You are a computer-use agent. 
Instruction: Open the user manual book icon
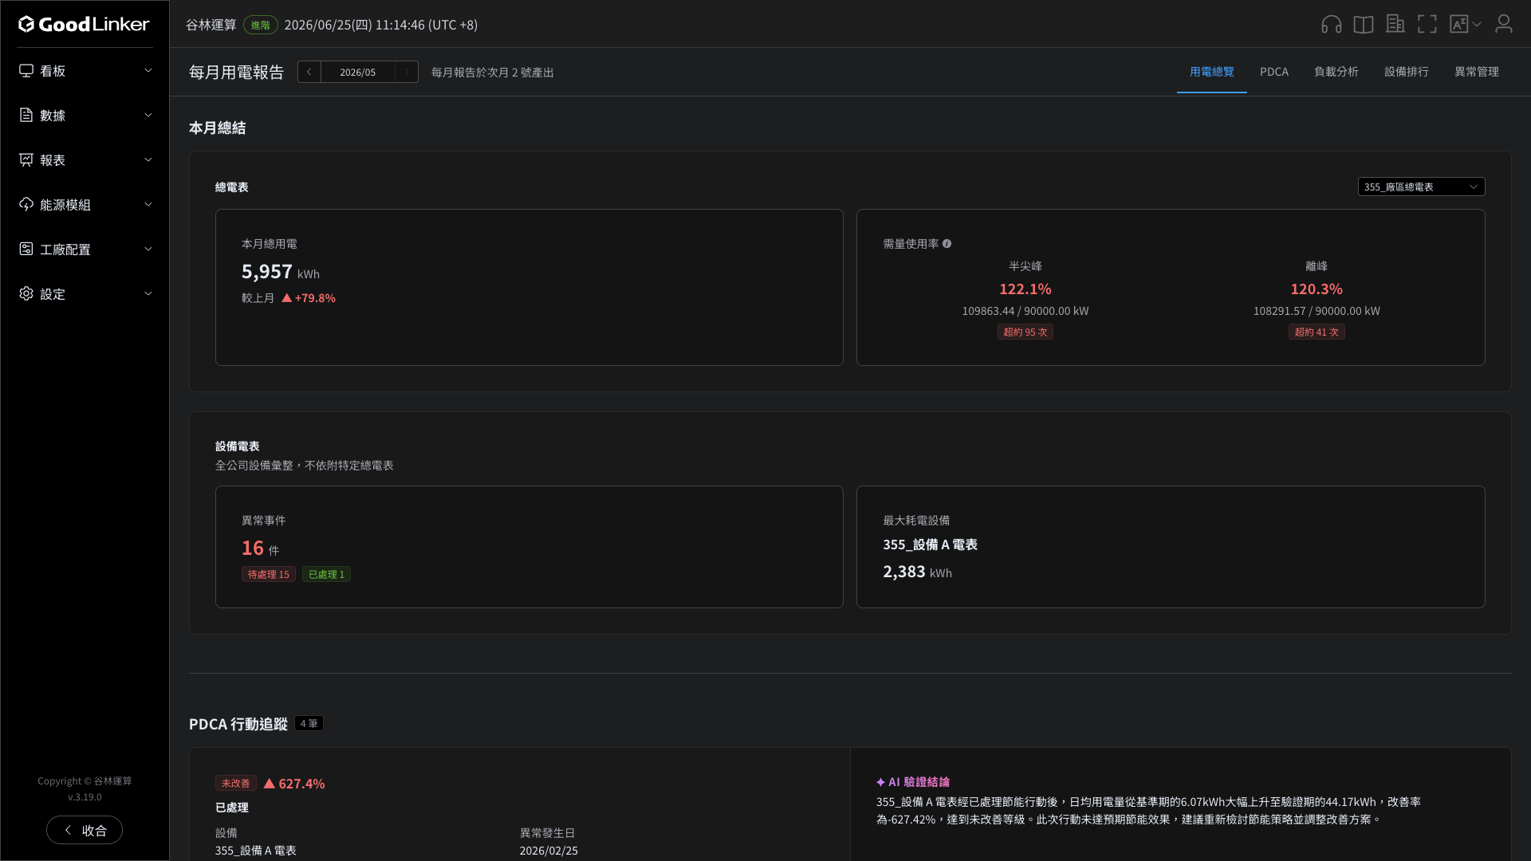tap(1364, 25)
